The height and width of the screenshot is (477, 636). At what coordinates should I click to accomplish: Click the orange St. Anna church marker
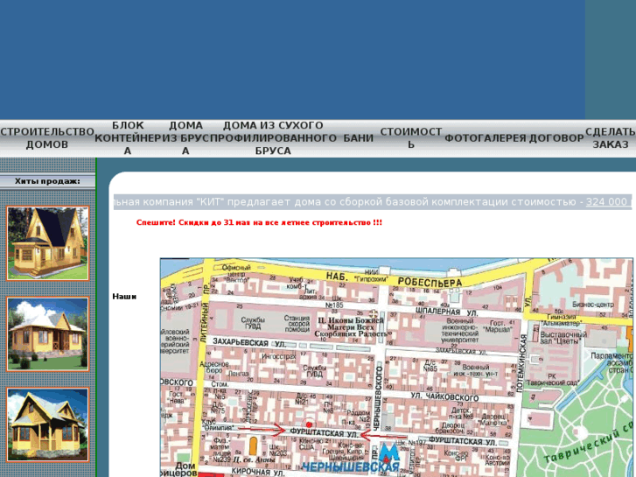[x=254, y=445]
